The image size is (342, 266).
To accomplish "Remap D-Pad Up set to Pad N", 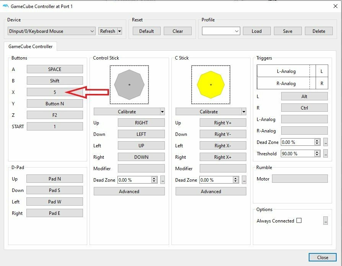I will tap(55, 179).
